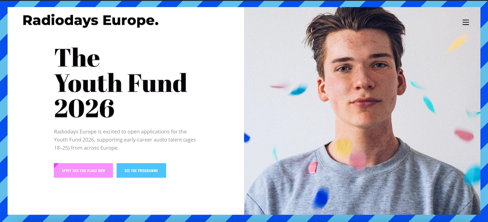Click the word "Europe." in the logo

click(x=131, y=20)
